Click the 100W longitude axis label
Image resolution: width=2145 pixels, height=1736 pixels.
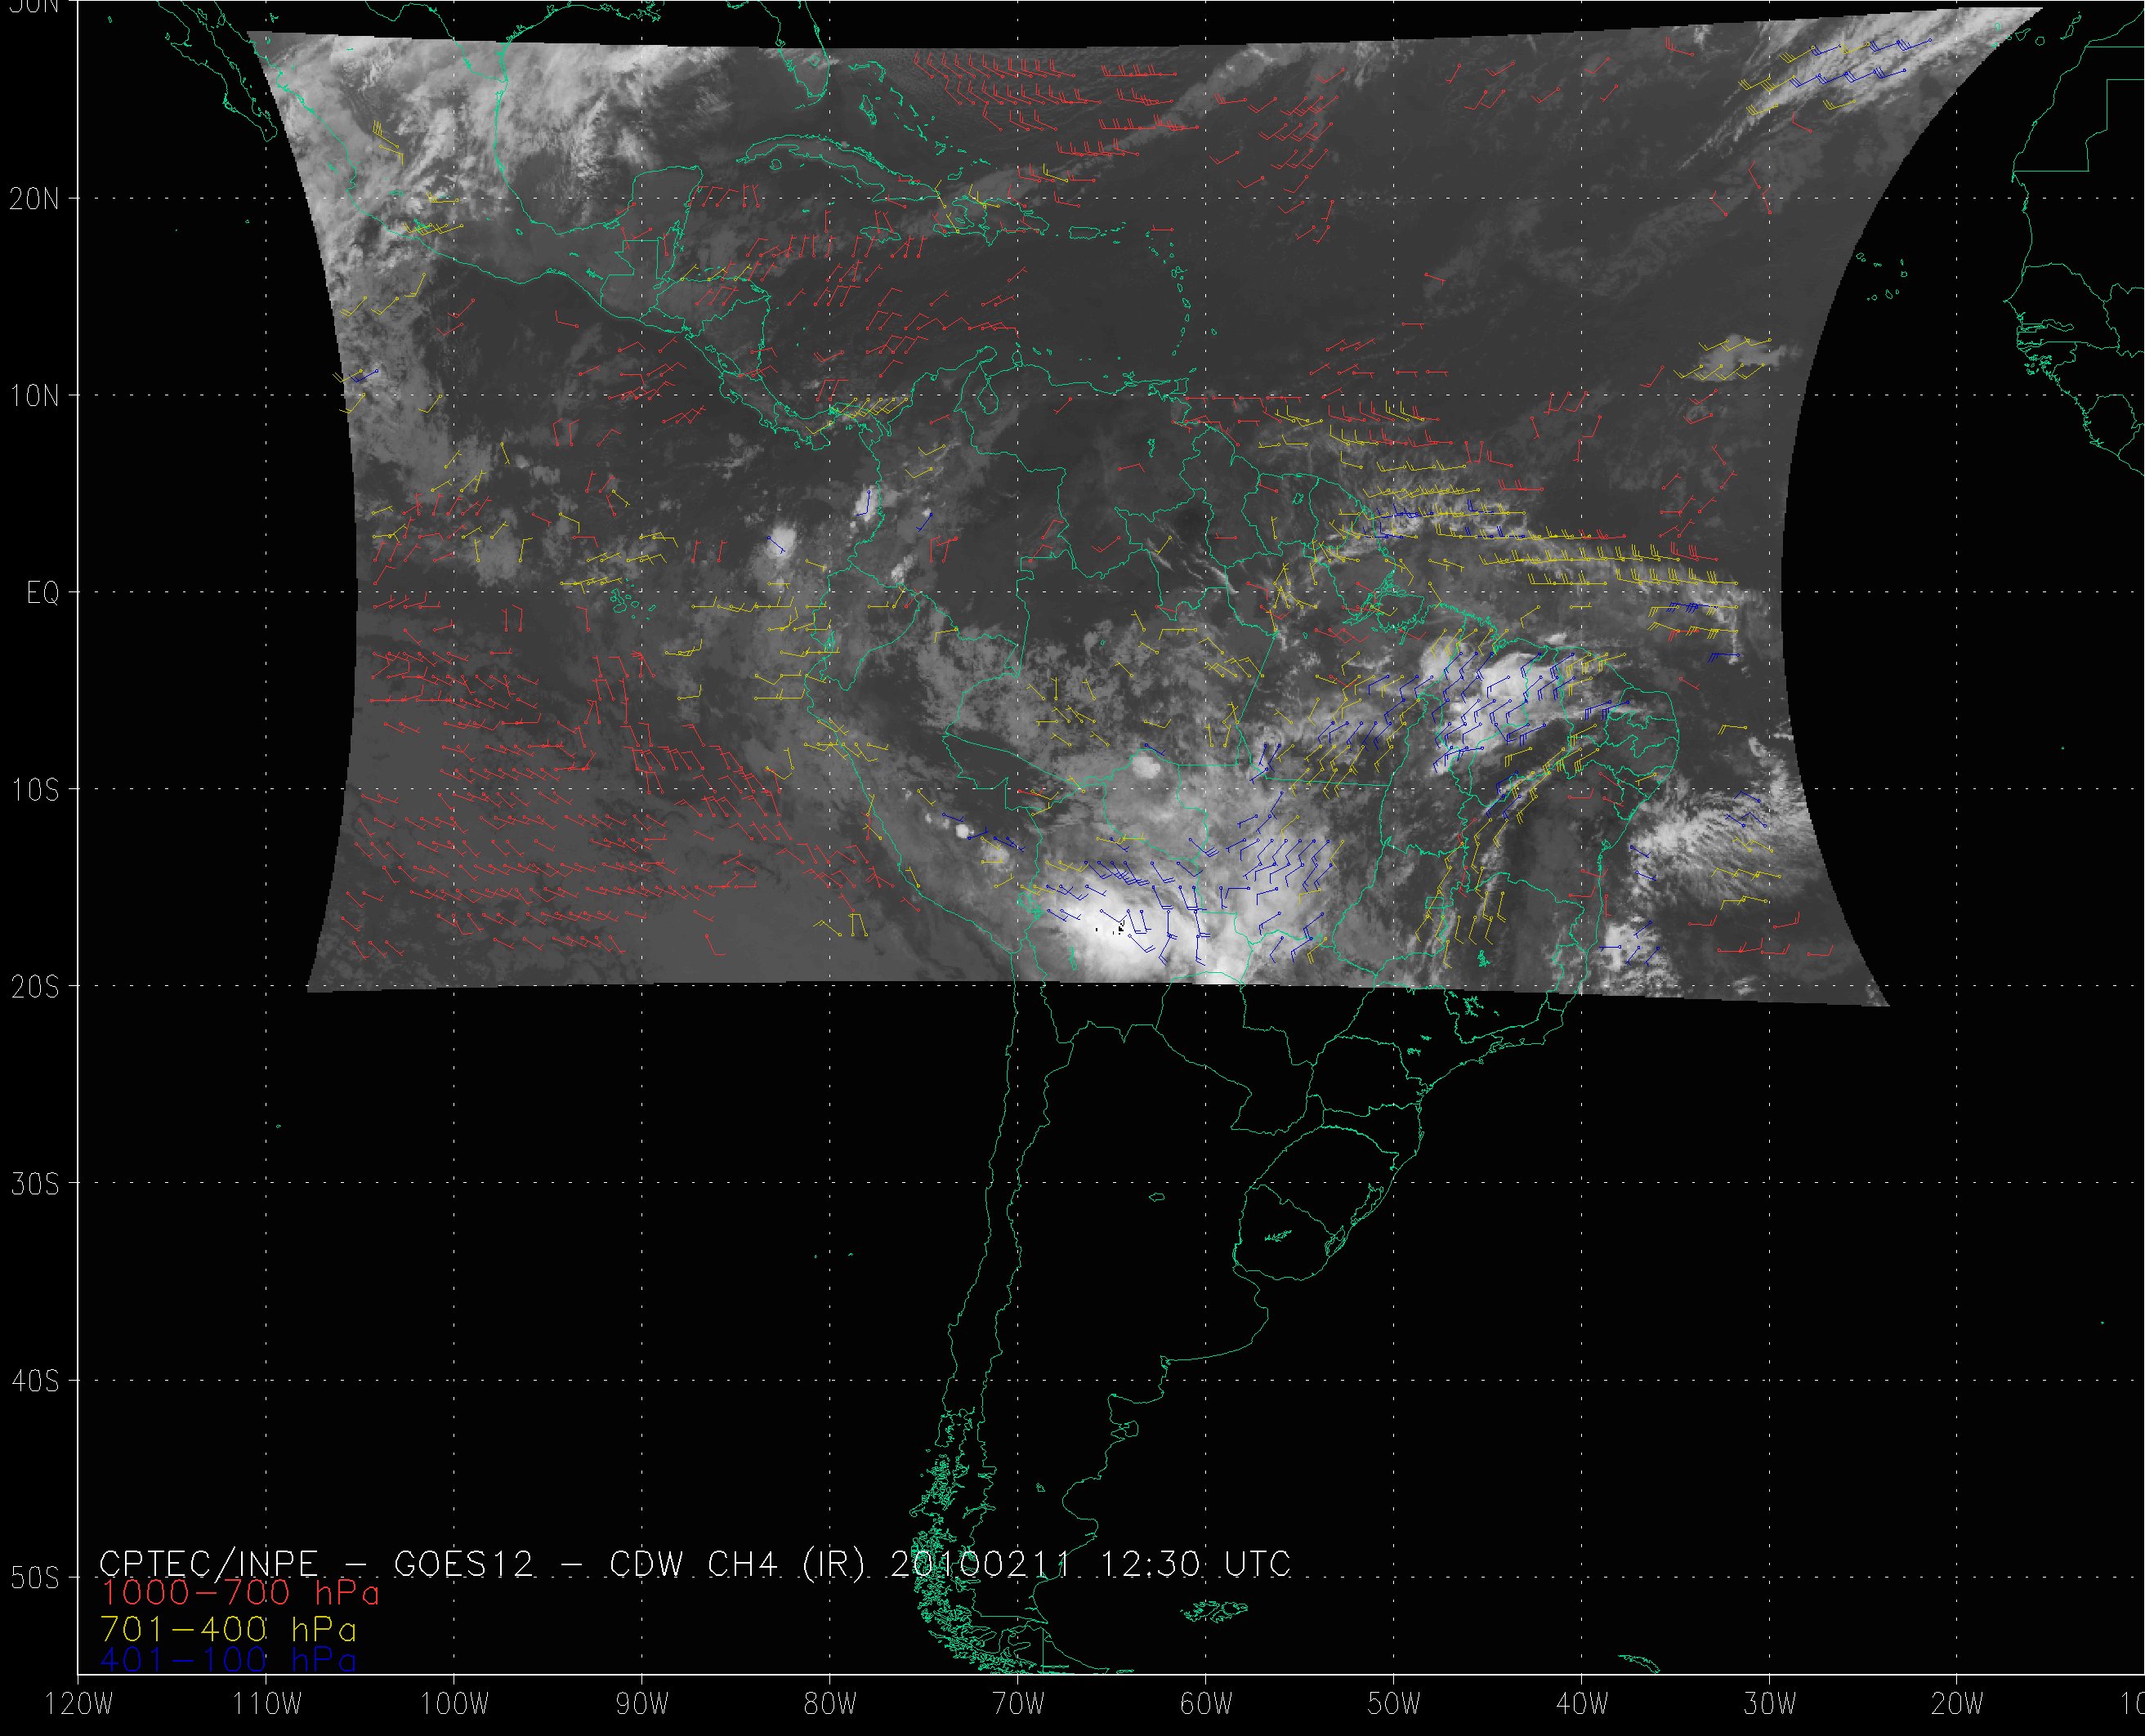click(x=454, y=1705)
